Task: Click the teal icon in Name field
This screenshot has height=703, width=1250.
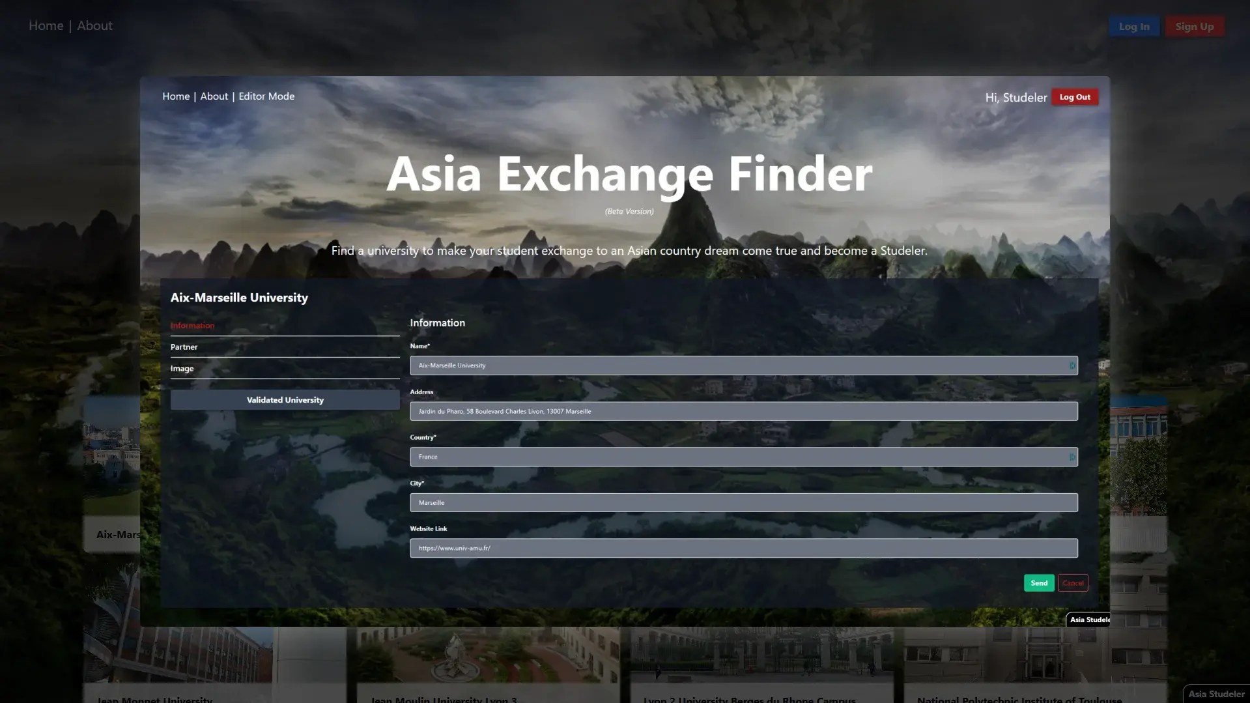Action: coord(1072,366)
